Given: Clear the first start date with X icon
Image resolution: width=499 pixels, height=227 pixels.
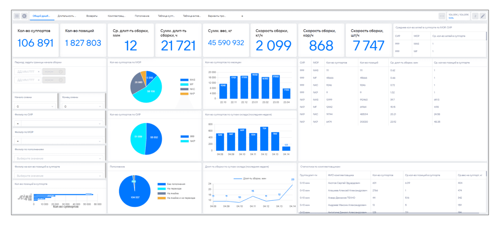Looking at the screenshot, I should [x=39, y=72].
